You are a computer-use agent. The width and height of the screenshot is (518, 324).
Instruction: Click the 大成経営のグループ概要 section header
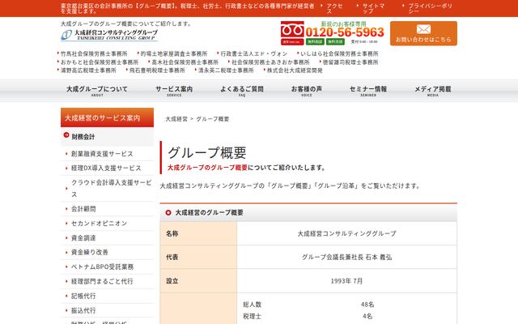click(x=308, y=212)
